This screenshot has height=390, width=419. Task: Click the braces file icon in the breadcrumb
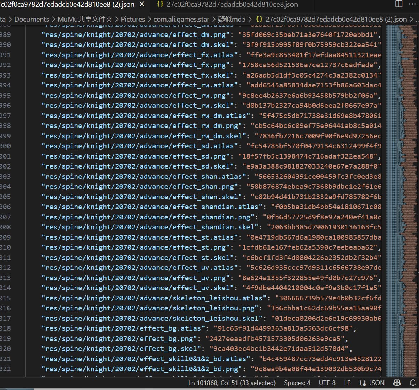pyautogui.click(x=259, y=19)
